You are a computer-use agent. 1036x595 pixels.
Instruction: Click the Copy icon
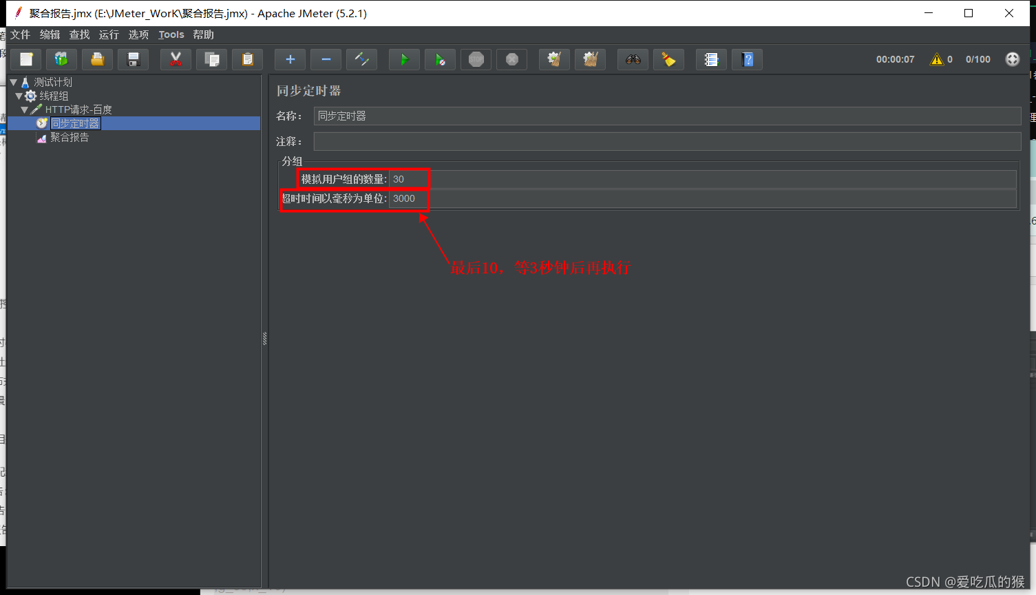tap(211, 59)
